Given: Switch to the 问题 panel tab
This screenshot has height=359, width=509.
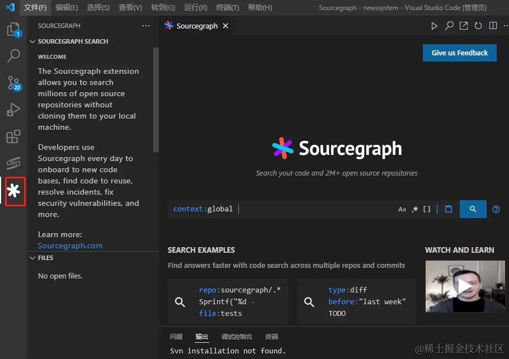Looking at the screenshot, I should pyautogui.click(x=176, y=337).
